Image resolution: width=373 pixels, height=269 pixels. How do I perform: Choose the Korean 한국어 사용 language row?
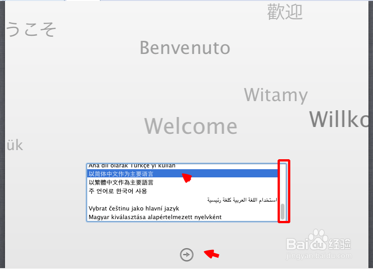point(183,191)
